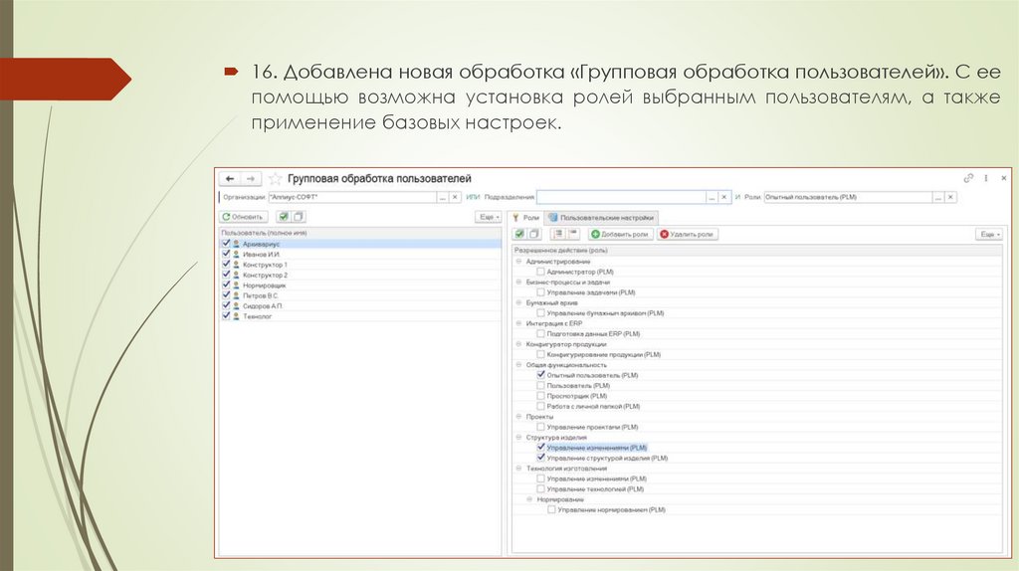Check all roles in the Роли tab
Screen dimensions: 1019x571
click(x=519, y=234)
